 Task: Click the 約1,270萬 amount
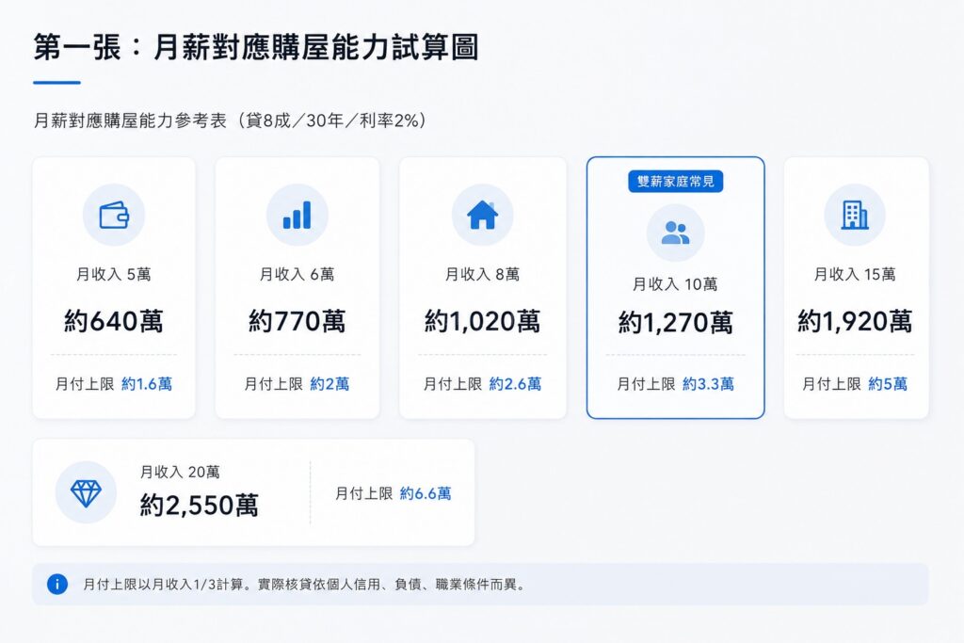coord(675,322)
